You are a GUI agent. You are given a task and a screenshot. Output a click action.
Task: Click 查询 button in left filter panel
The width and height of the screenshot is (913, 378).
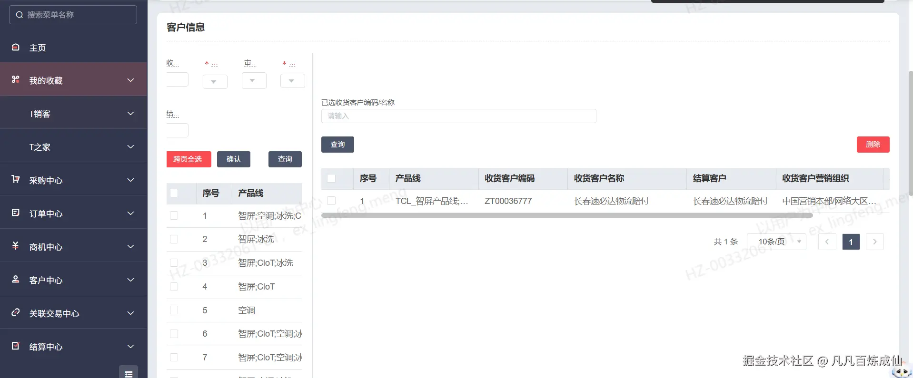coord(285,159)
